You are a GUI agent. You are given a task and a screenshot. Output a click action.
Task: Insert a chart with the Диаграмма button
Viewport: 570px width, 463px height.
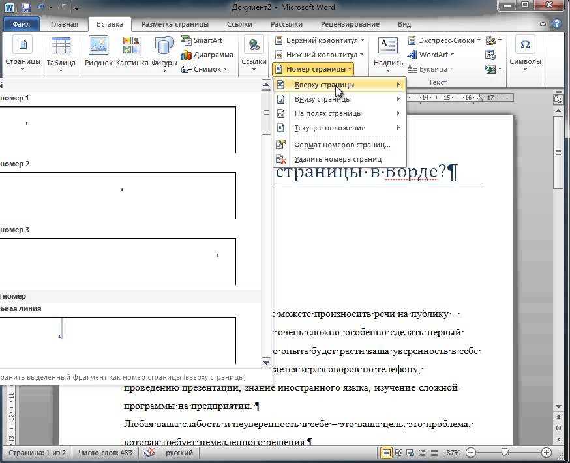(x=207, y=55)
